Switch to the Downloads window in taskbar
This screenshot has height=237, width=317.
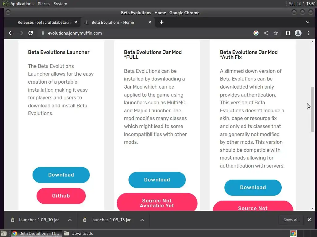tap(79, 233)
